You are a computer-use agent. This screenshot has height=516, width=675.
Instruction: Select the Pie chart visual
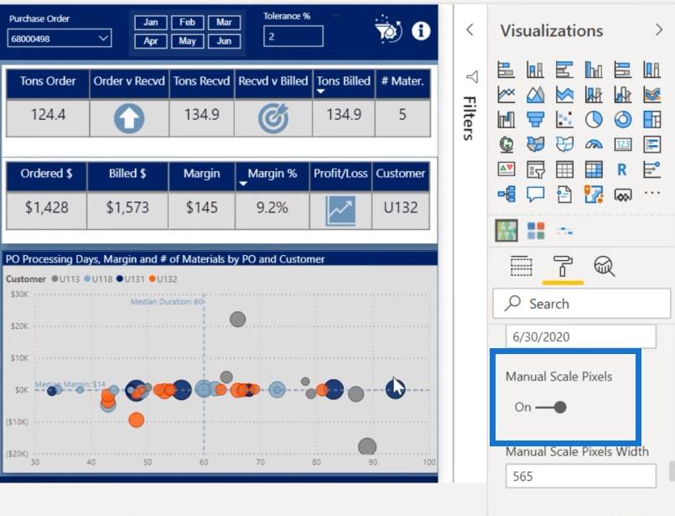point(594,119)
